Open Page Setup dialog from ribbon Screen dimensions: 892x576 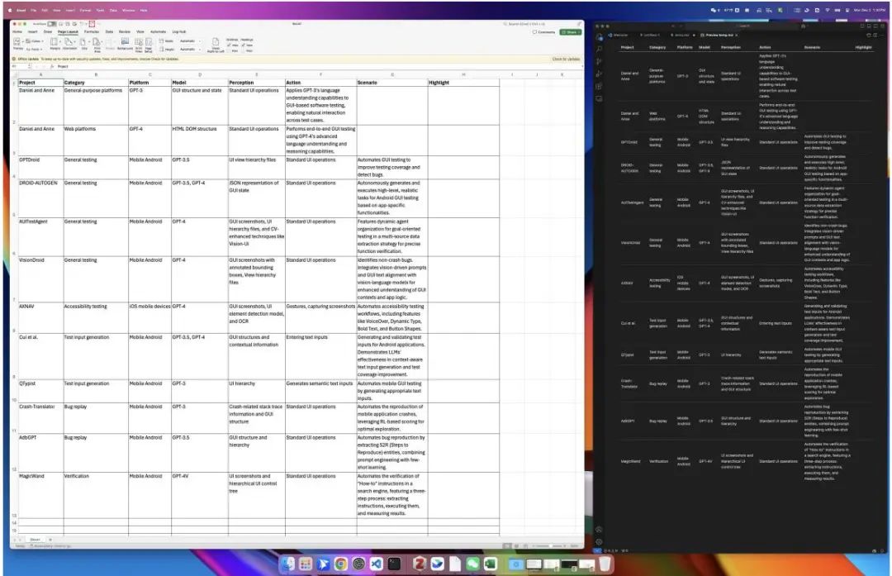(x=149, y=44)
